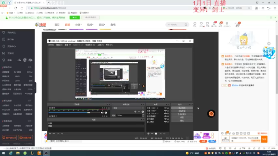The width and height of the screenshot is (278, 156).
Task: Open the scene transition type dropdown
Action: (x=129, y=108)
